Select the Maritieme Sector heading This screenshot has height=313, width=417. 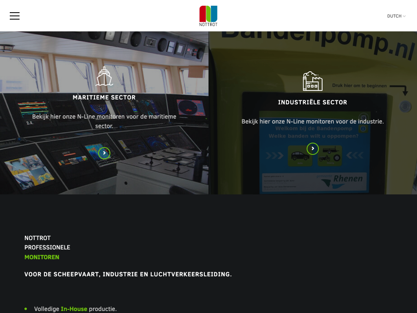coord(104,97)
